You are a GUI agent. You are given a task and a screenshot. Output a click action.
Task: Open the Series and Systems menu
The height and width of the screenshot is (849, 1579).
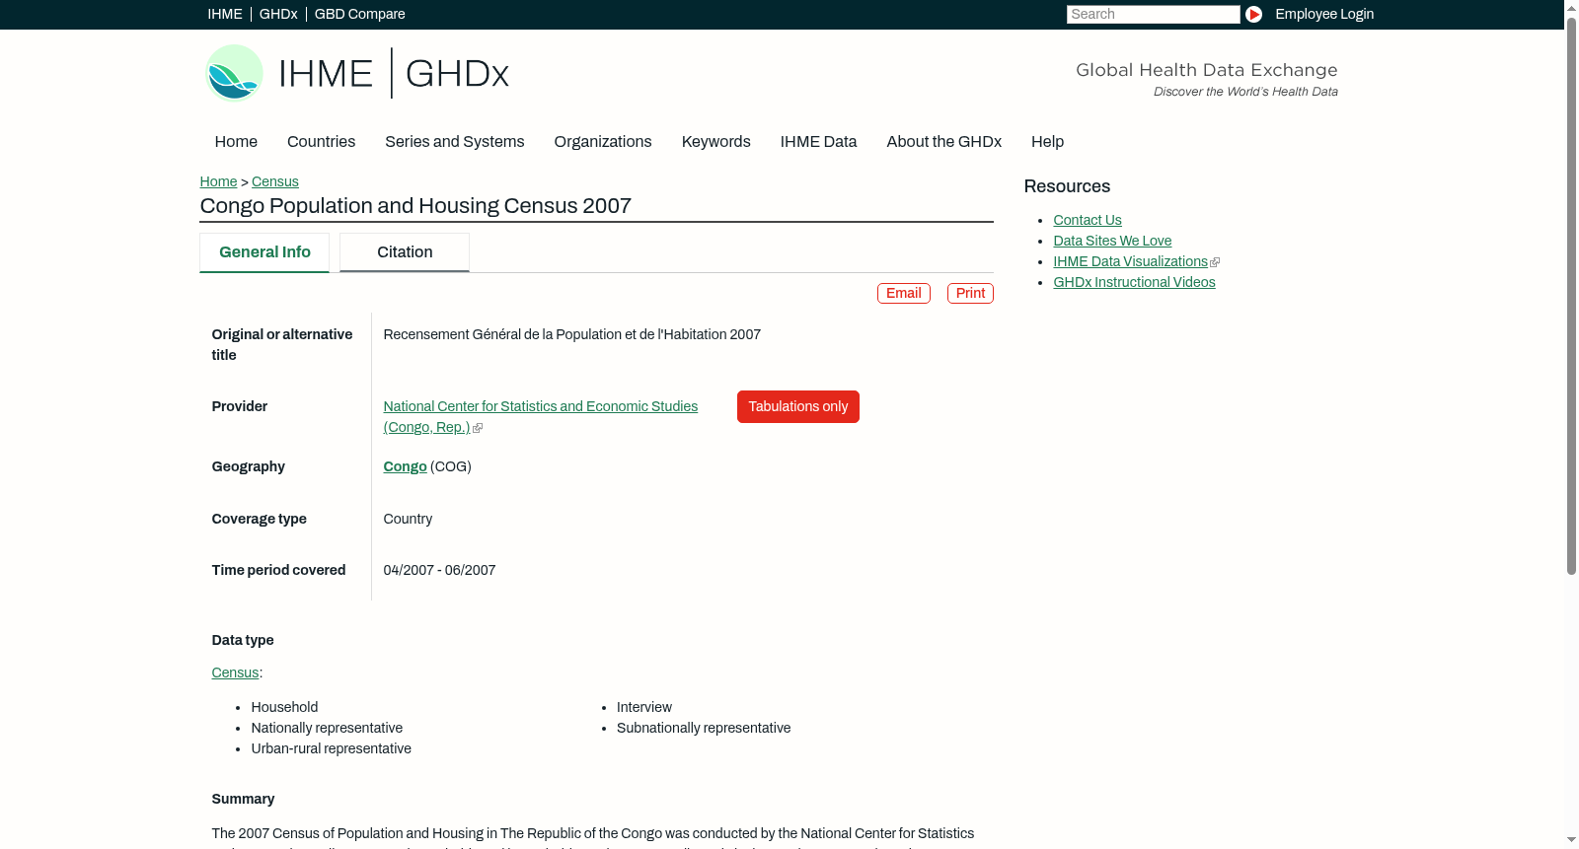coord(455,142)
